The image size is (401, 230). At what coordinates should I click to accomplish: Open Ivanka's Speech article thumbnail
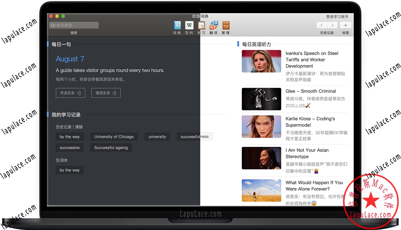click(x=261, y=61)
